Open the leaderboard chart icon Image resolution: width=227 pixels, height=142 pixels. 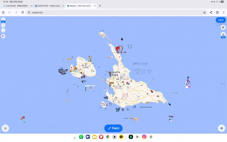click(223, 34)
